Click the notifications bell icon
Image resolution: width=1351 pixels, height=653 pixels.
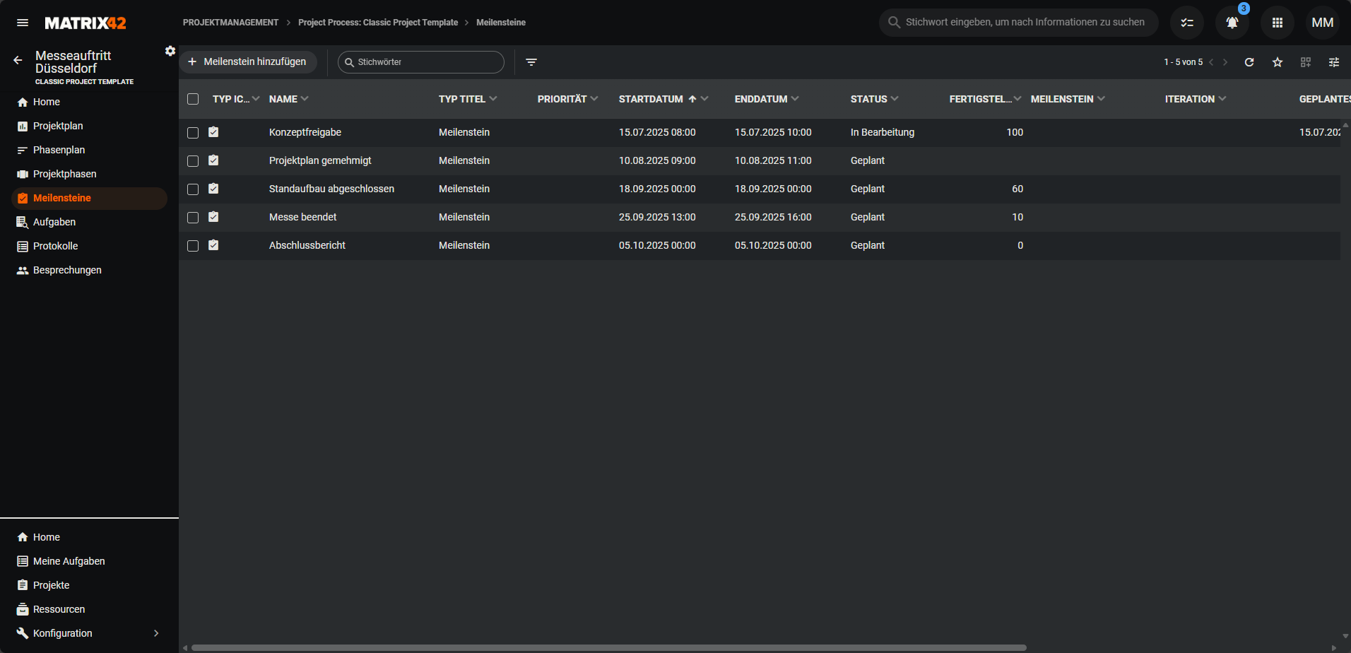coord(1232,23)
